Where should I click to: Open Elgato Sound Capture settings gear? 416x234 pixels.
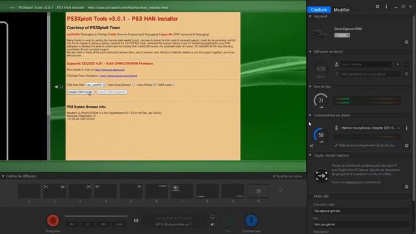[406, 187]
